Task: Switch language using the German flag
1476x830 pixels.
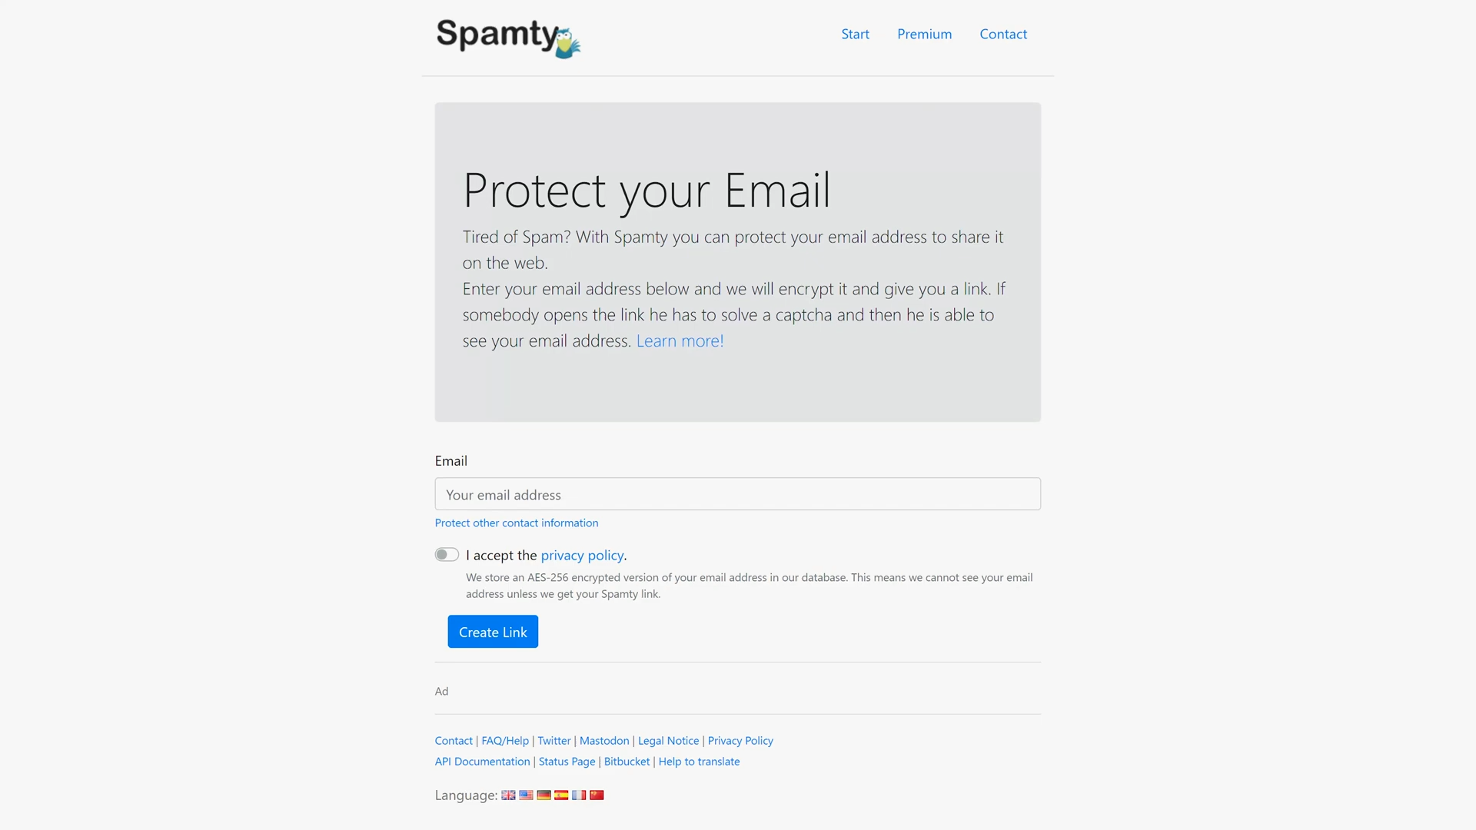Action: pyautogui.click(x=544, y=795)
